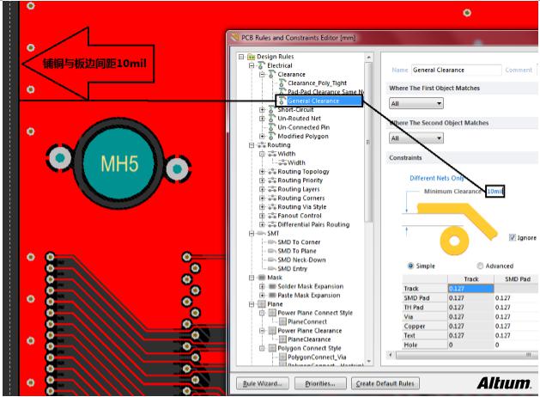
Task: Select the General Clearance rule in tree
Action: (x=313, y=101)
